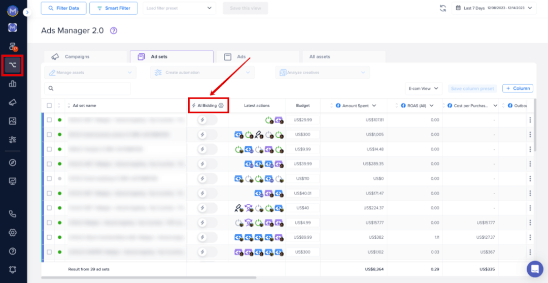Expand the Manage assets dropdown
This screenshot has width=548, height=283.
click(x=90, y=73)
